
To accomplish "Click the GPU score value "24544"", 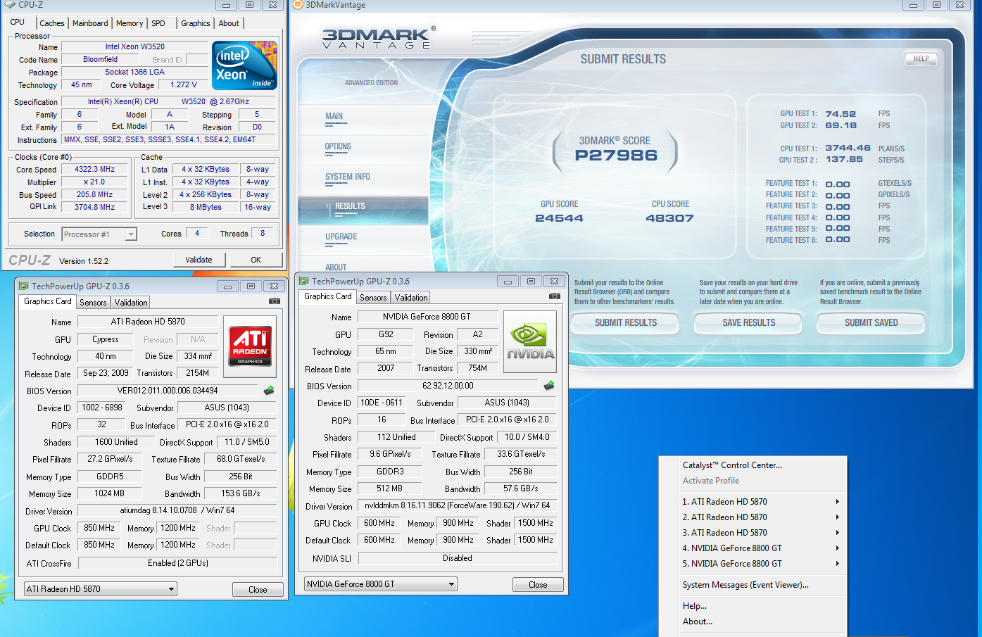I will coord(559,218).
